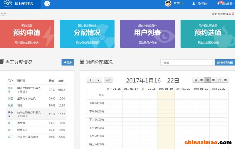Click the 新增时间分配 button
The width and height of the screenshot is (235, 149).
click(225, 62)
